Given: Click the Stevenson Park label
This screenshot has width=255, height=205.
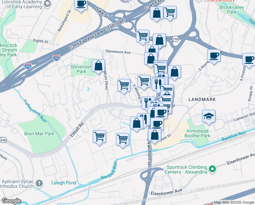Looking at the screenshot, I should pos(81,69).
